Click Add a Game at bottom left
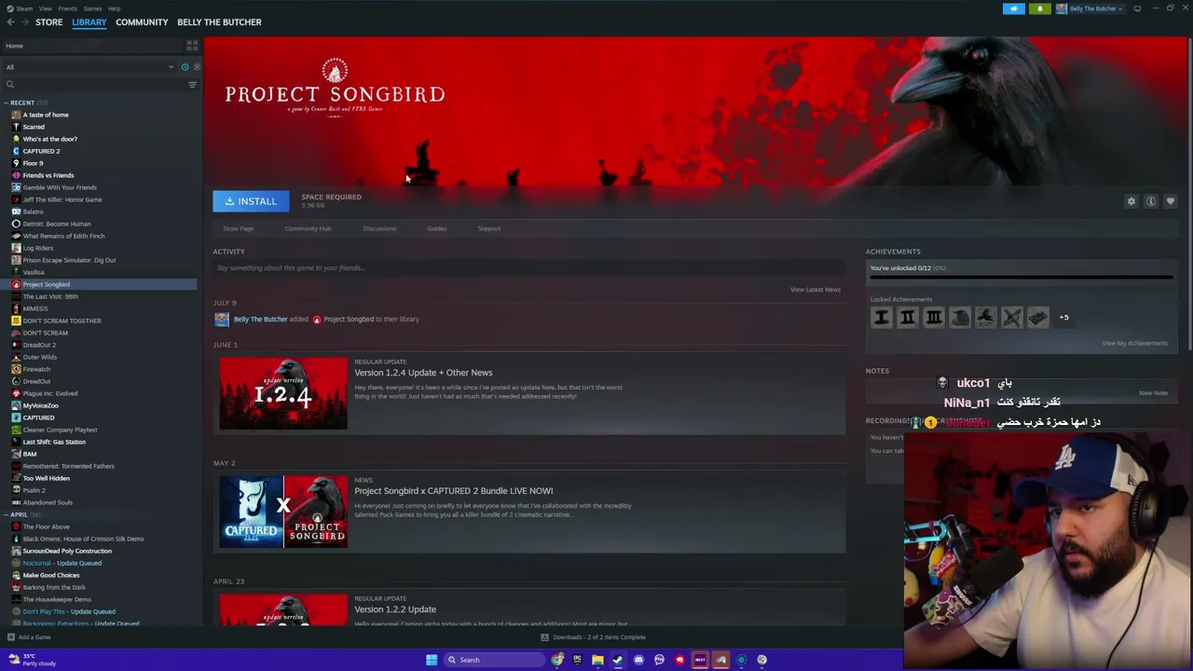The height and width of the screenshot is (671, 1193). pos(29,637)
